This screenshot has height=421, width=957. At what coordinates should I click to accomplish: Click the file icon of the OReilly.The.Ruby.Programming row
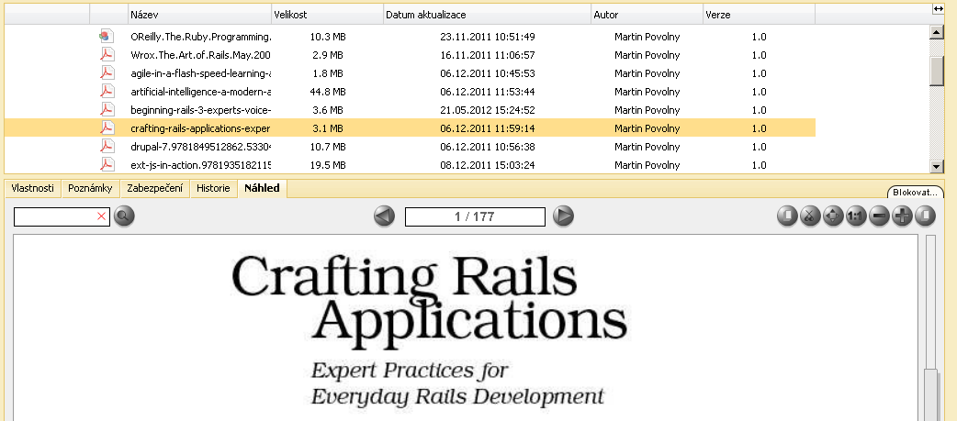point(107,37)
